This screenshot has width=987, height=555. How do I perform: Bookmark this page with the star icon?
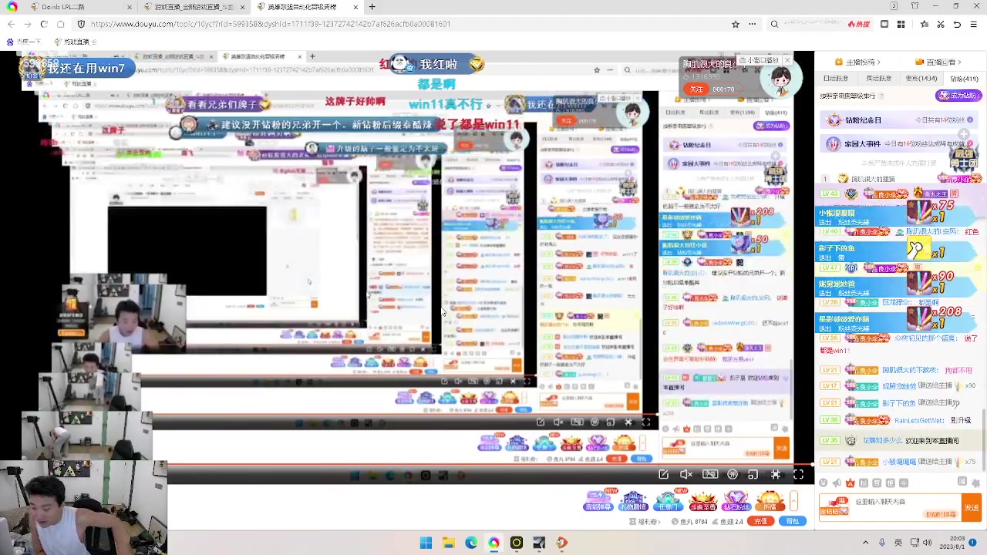[736, 24]
